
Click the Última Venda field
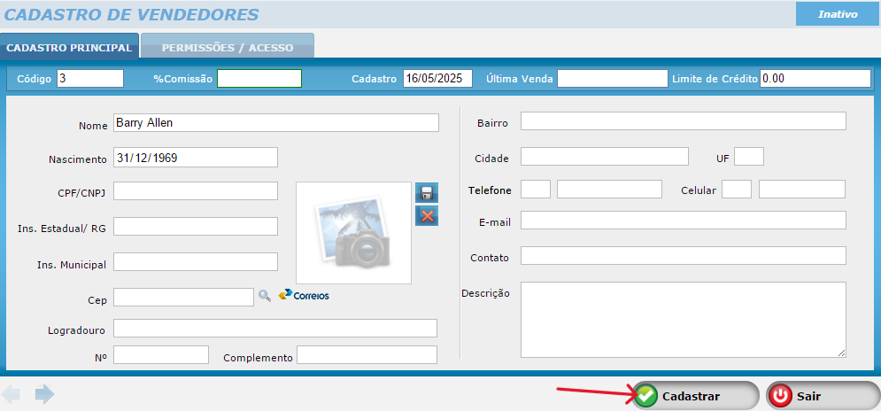coord(613,78)
